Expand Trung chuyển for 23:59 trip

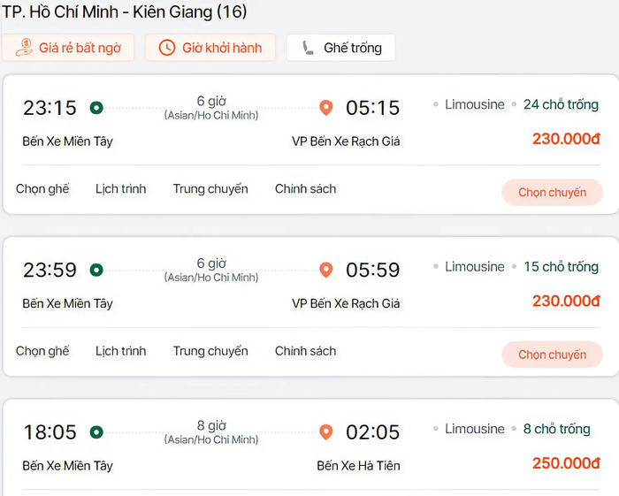coord(210,351)
